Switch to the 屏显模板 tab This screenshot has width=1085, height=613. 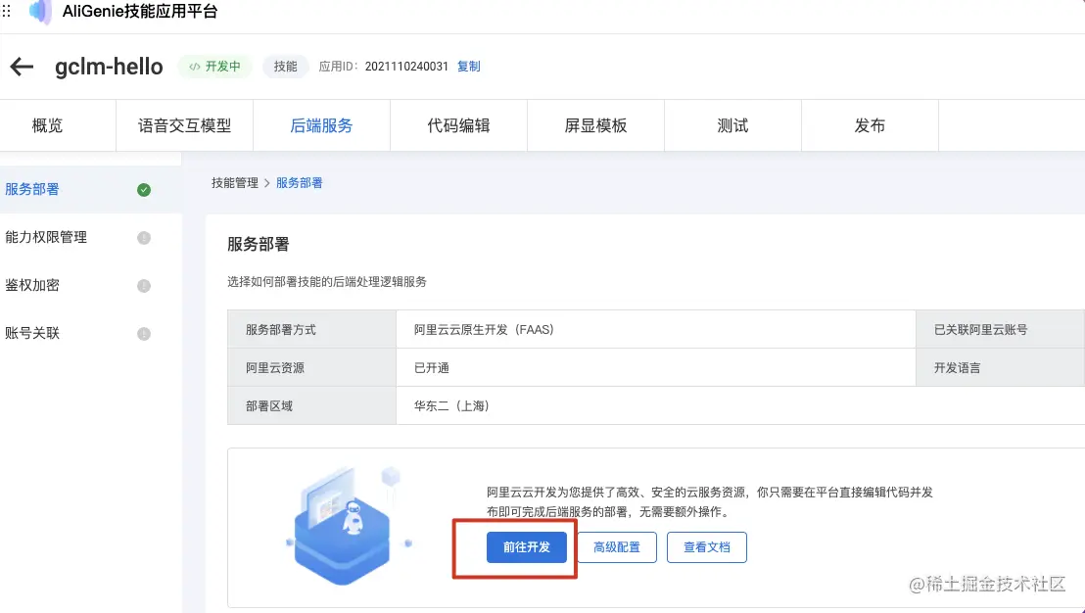coord(595,125)
